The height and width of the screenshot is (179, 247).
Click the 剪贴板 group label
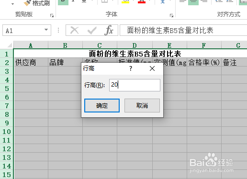pos(24,14)
